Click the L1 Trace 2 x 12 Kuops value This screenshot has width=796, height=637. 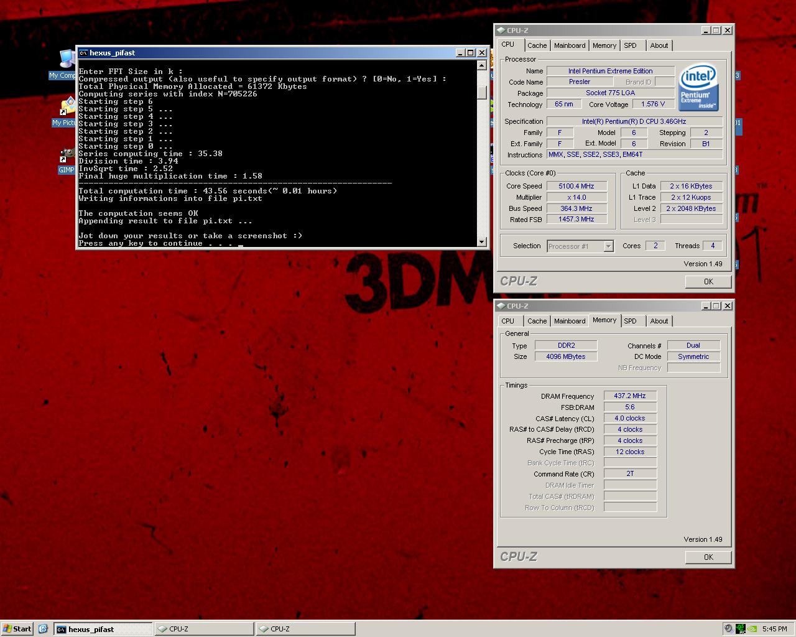click(x=692, y=197)
